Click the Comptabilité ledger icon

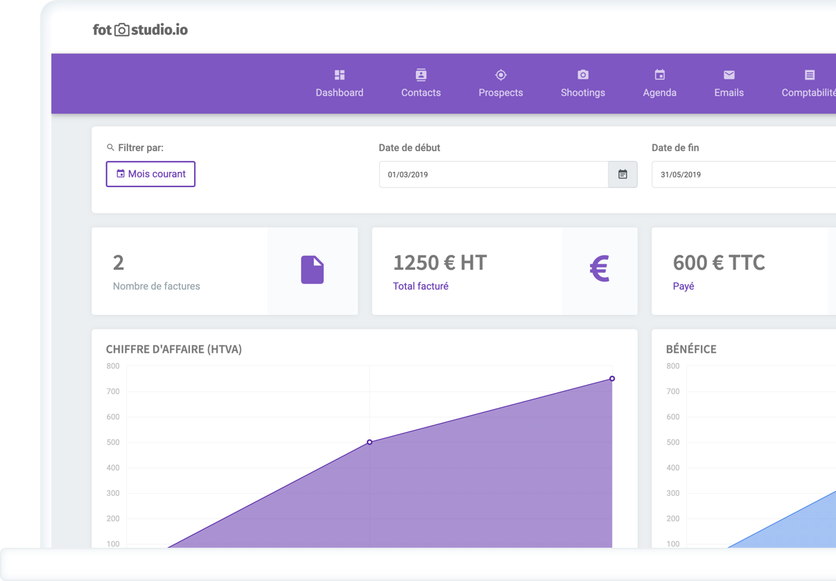tap(810, 75)
